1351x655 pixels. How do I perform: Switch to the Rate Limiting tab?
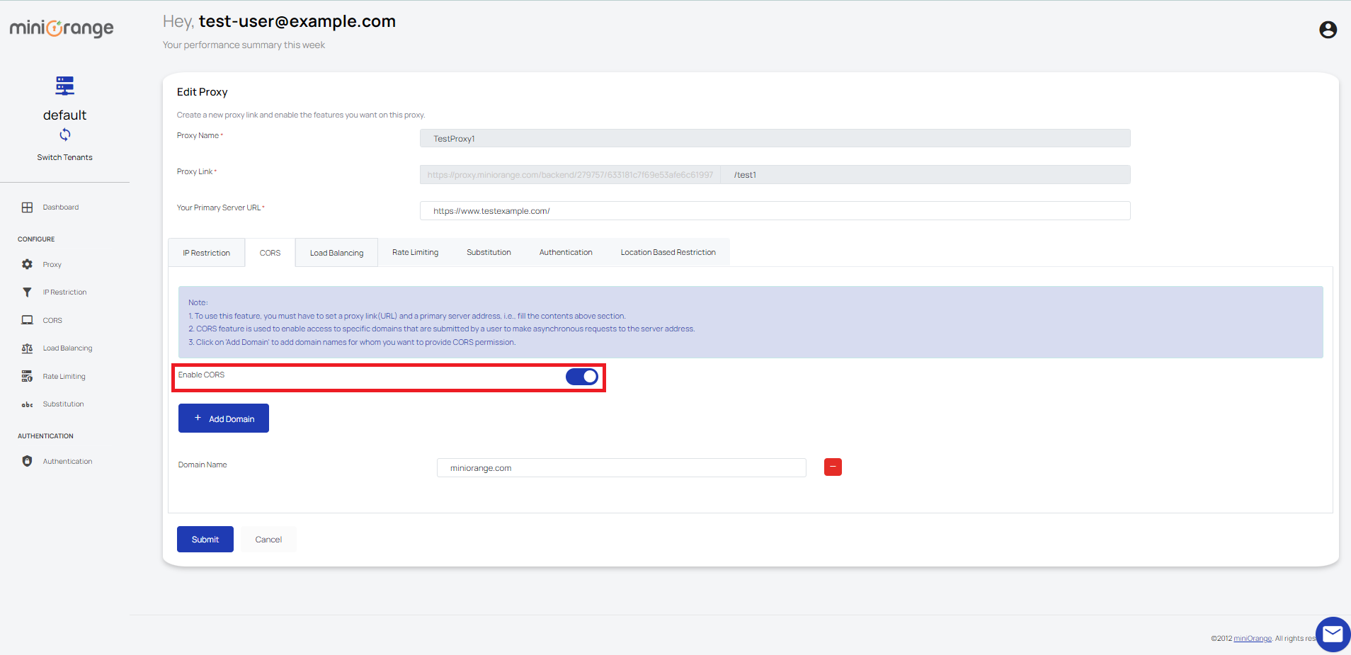415,252
